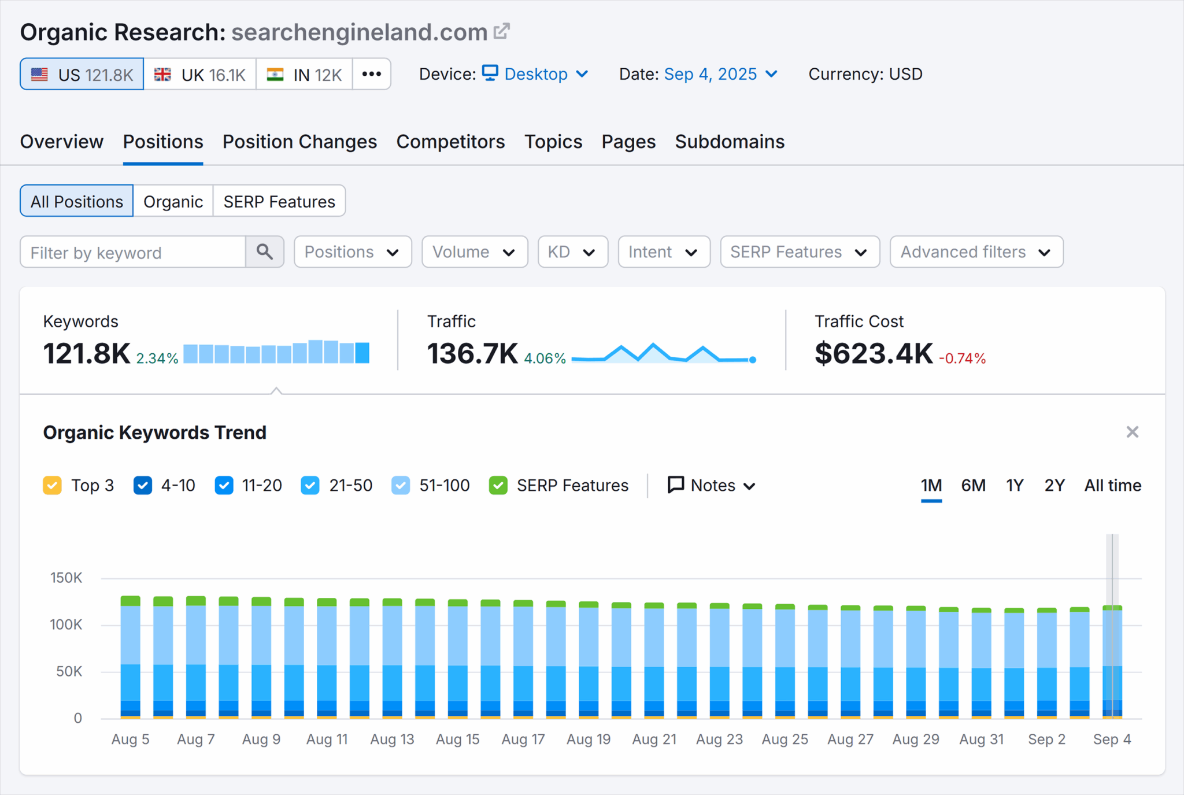Click the magnifier search button
This screenshot has height=795, width=1184.
[265, 252]
